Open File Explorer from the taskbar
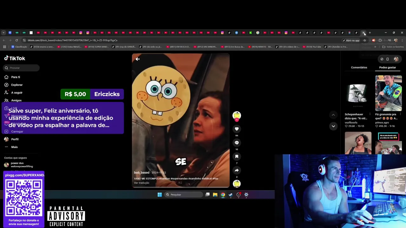 215,195
